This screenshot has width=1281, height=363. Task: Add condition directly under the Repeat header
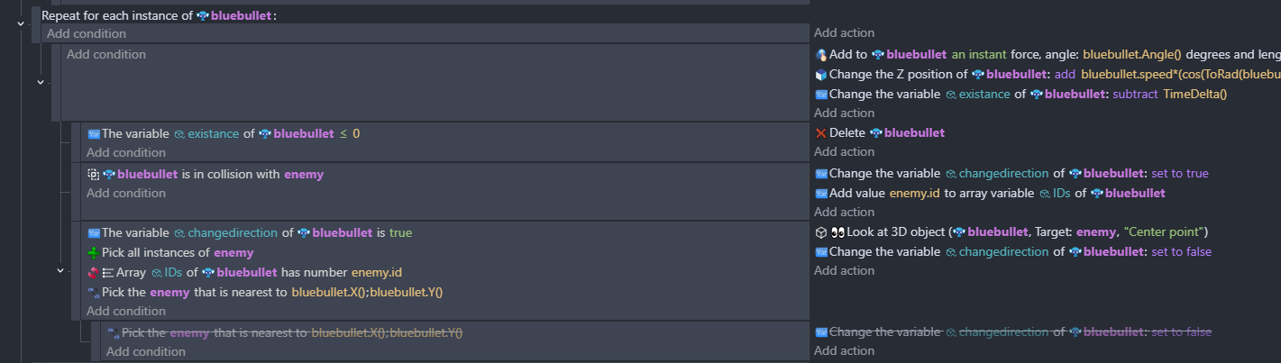point(87,34)
